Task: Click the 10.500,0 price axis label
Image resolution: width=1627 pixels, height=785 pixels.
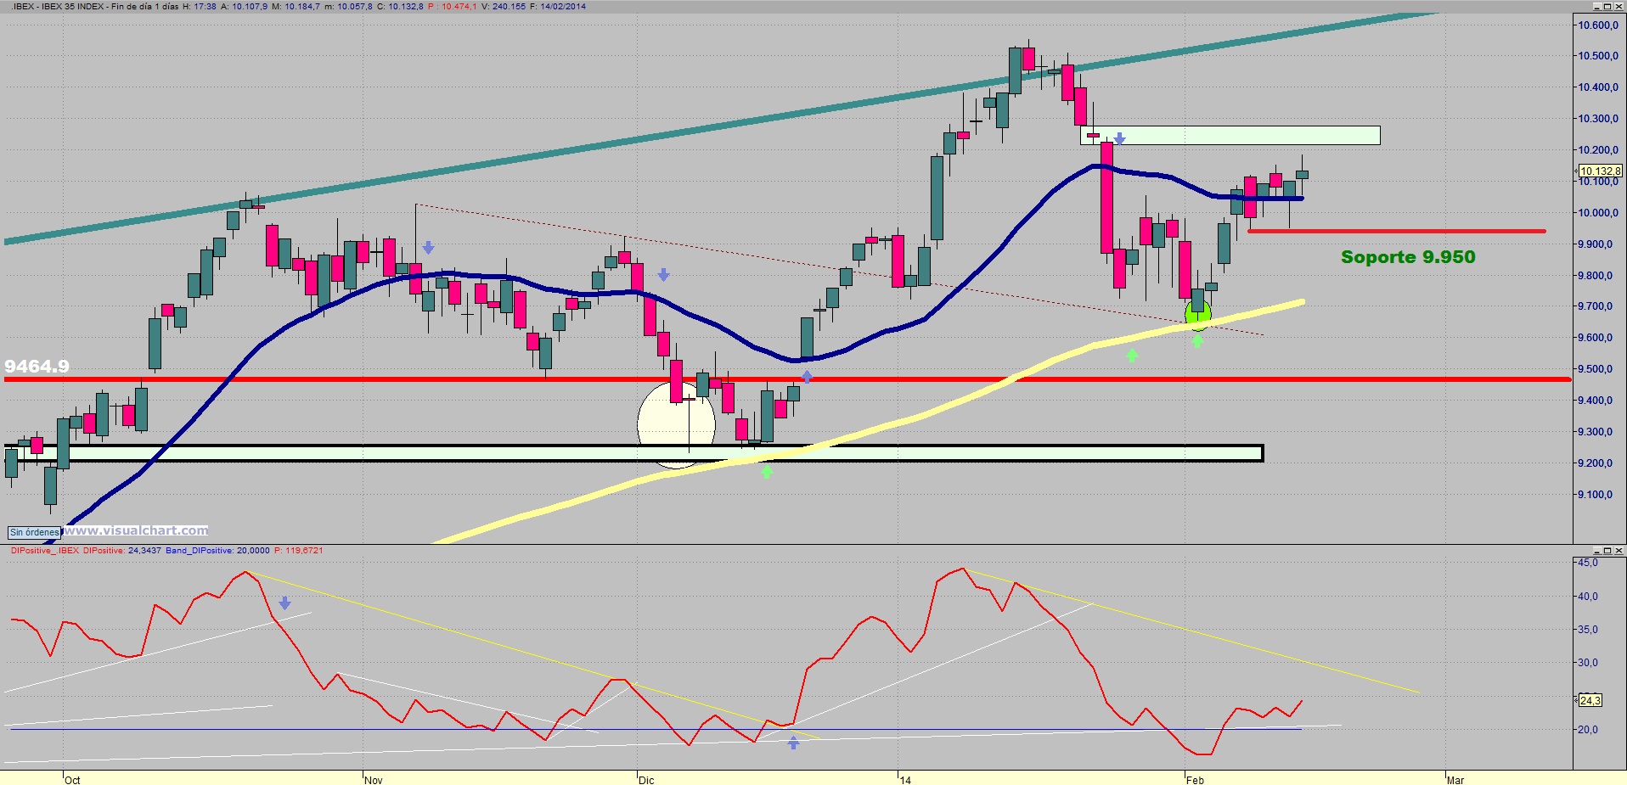Action: click(1598, 56)
